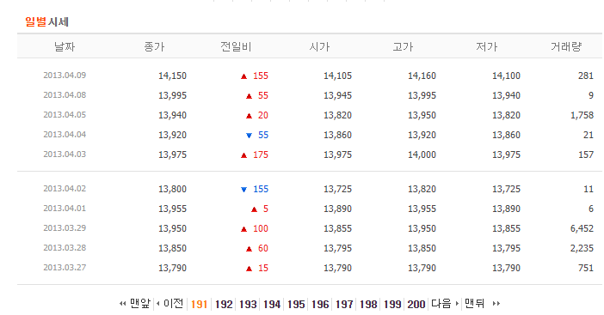
Task: Select date cell 2013.03.28
Action: pos(65,248)
